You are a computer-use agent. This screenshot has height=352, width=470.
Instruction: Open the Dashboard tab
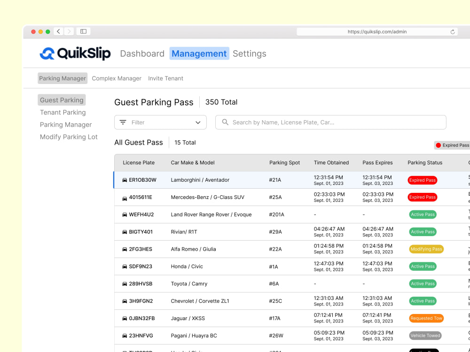pos(142,54)
